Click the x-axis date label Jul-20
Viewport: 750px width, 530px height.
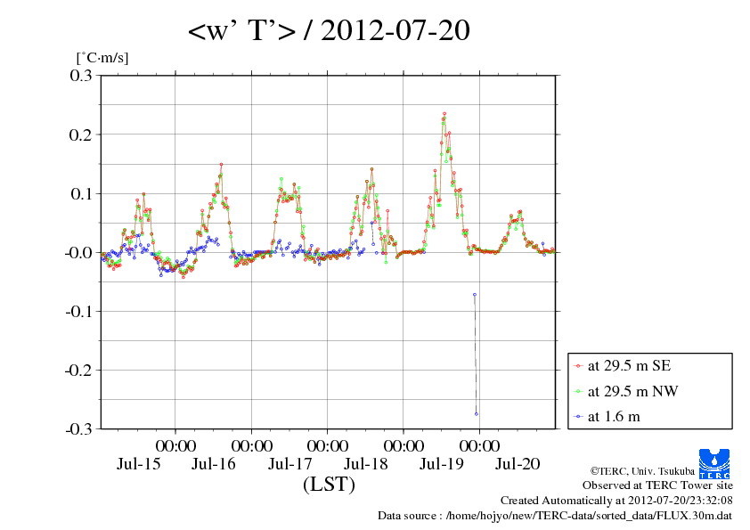coord(518,464)
